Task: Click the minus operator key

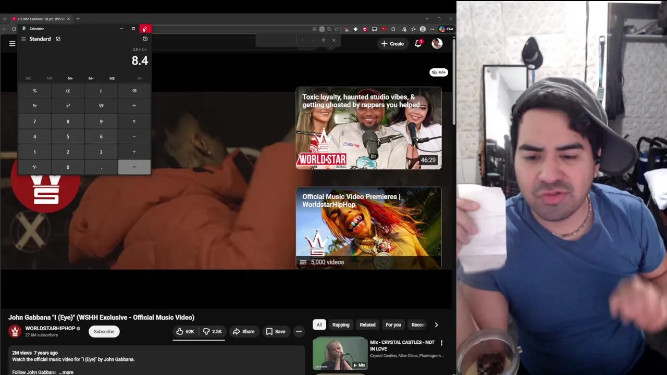Action: click(x=134, y=136)
